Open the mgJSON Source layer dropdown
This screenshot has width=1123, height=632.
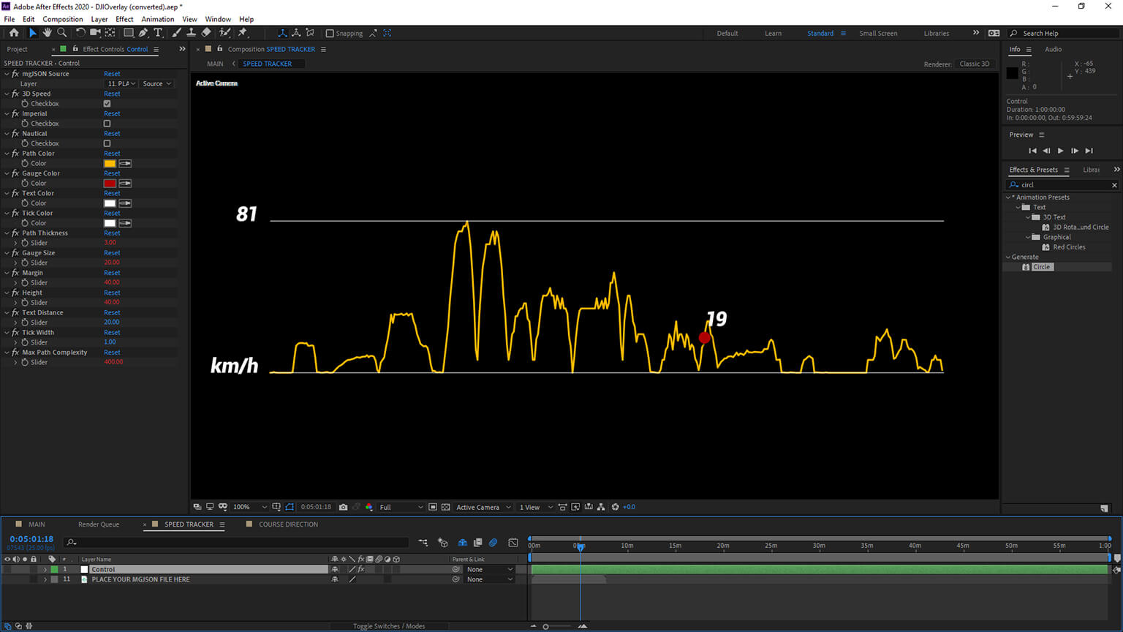(x=121, y=84)
